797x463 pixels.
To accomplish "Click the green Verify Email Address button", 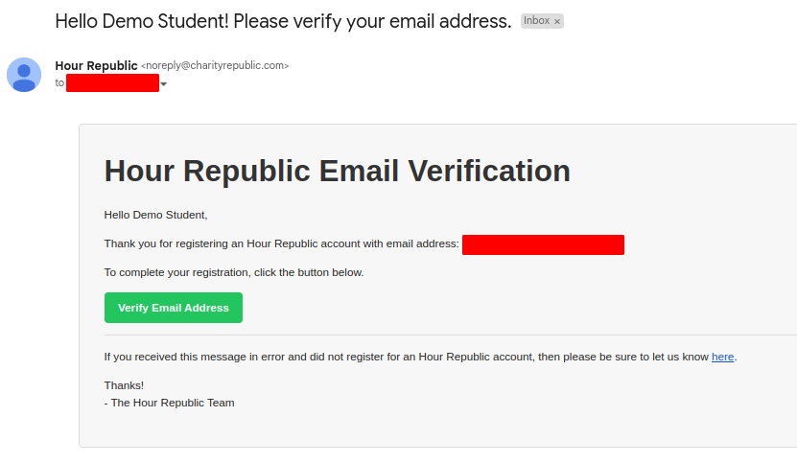I will coord(174,308).
